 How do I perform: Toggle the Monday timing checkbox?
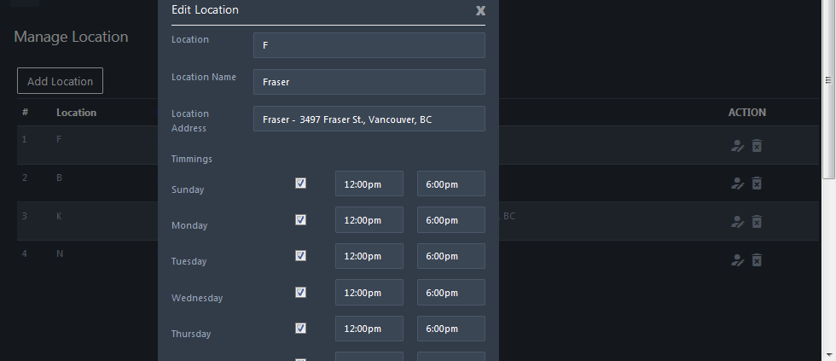pos(300,219)
